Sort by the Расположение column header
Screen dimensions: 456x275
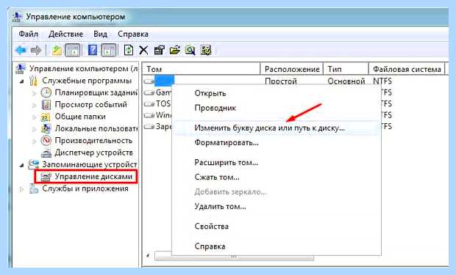tap(292, 69)
